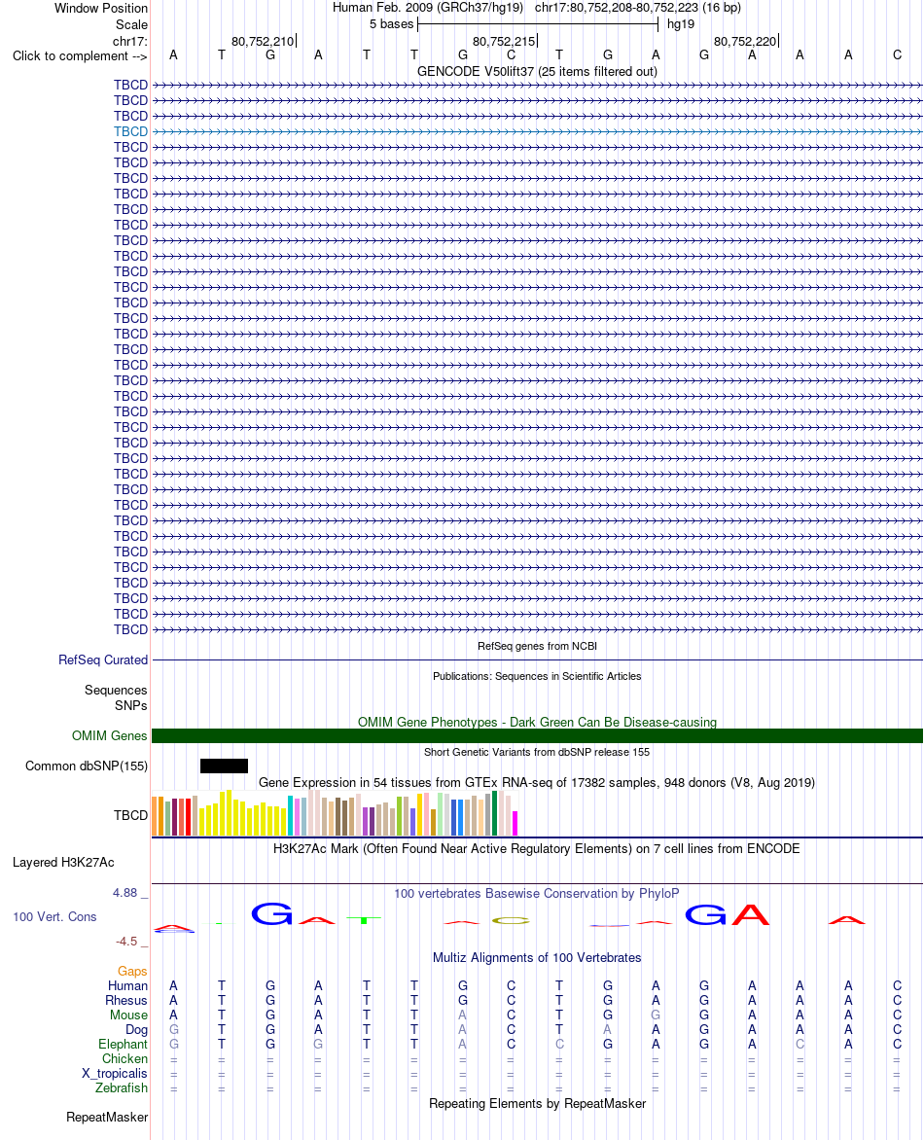The height and width of the screenshot is (1140, 924).
Task: Select the 'Rhesus' alignment row label
Action: click(x=126, y=1000)
